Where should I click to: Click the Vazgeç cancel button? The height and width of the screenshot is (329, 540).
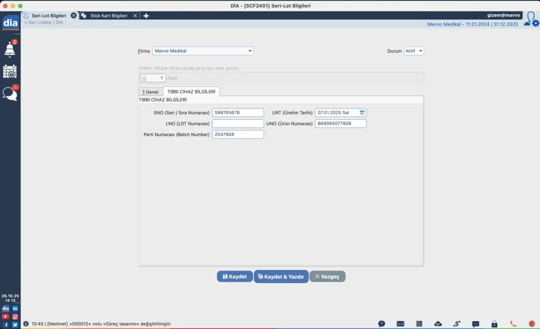click(327, 276)
